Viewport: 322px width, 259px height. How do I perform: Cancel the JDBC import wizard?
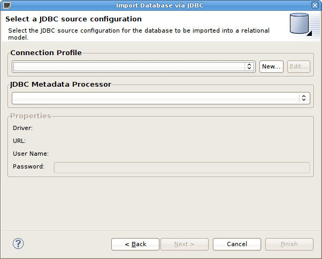236,244
